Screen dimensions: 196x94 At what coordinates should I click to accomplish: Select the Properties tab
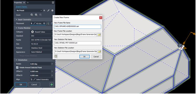click(18, 3)
